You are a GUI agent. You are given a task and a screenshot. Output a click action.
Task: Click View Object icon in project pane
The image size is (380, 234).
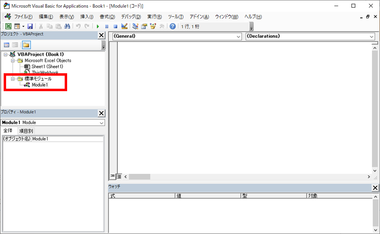point(15,45)
